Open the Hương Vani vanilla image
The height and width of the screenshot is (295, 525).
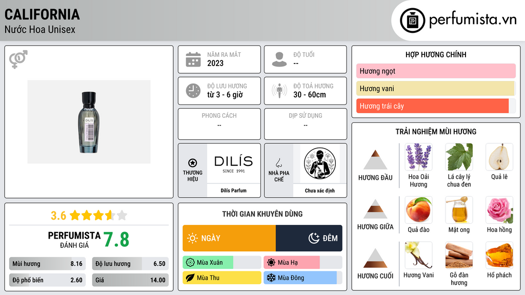(x=418, y=255)
